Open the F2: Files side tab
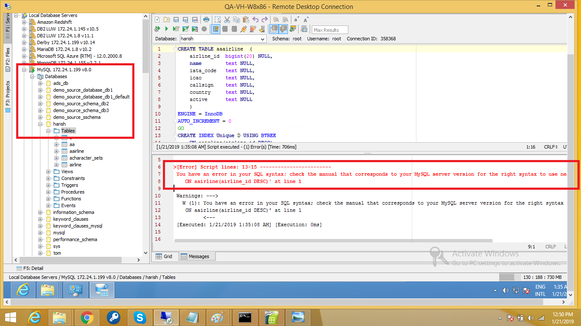 point(8,59)
